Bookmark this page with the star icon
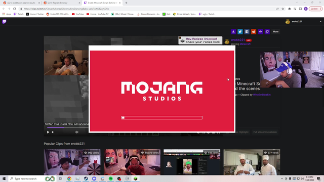Image resolution: width=324 pixels, height=182 pixels. tap(283, 9)
